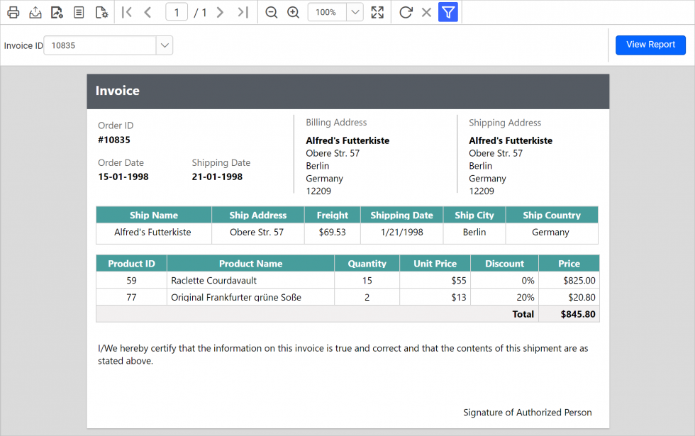
Task: Click the 100% zoom value box
Action: [x=327, y=13]
